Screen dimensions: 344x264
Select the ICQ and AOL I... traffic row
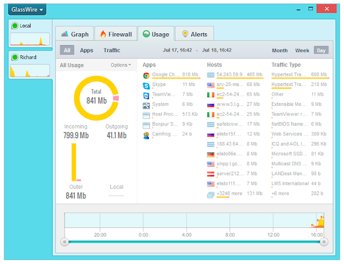[x=300, y=144]
